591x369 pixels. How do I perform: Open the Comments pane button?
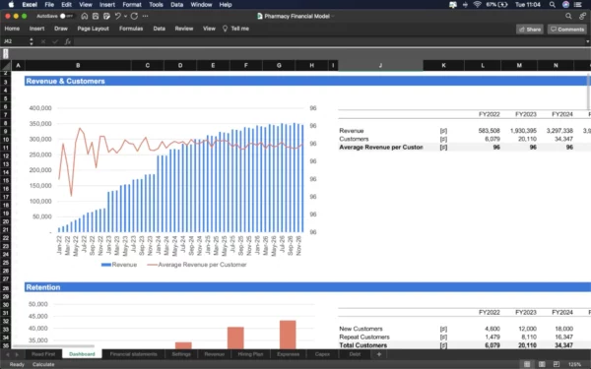point(567,30)
